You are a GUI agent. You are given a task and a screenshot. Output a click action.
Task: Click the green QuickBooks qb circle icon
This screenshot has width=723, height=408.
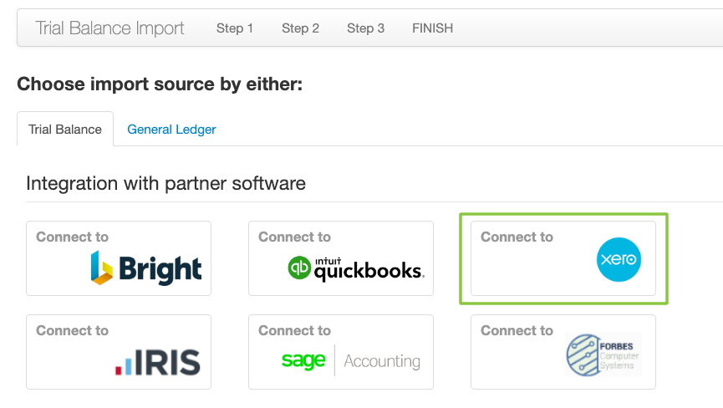299,268
